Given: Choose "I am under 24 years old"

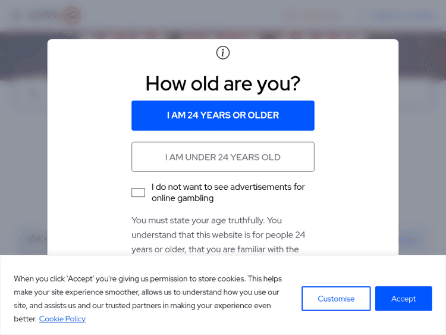Looking at the screenshot, I should pos(222,157).
